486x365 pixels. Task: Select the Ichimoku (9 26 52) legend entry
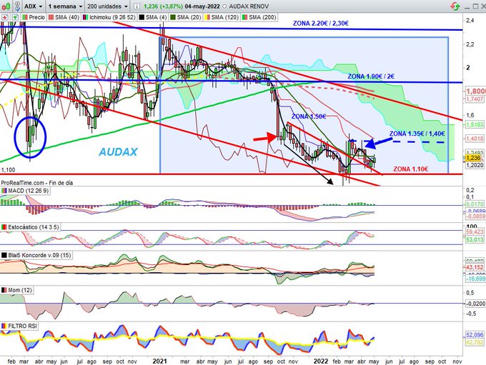tap(109, 17)
